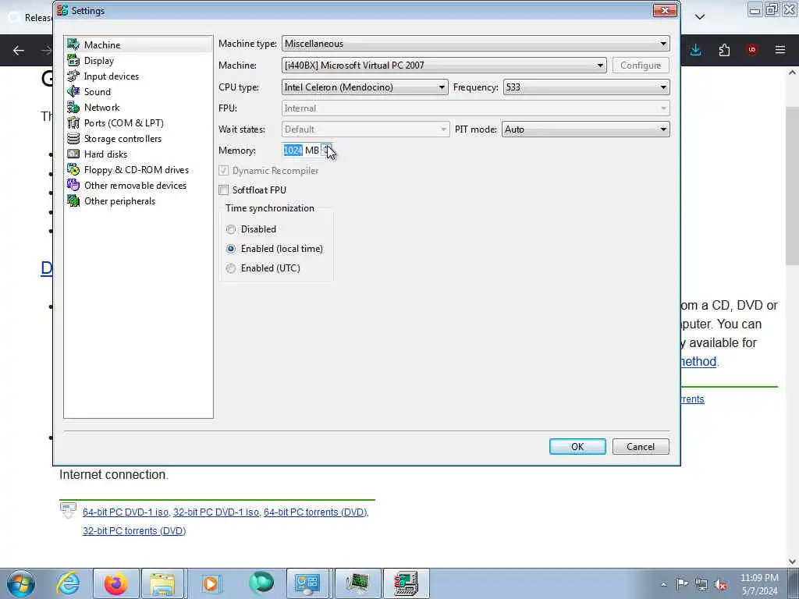Open the Windows Start orb
Viewport: 799px width, 599px height.
point(21,583)
